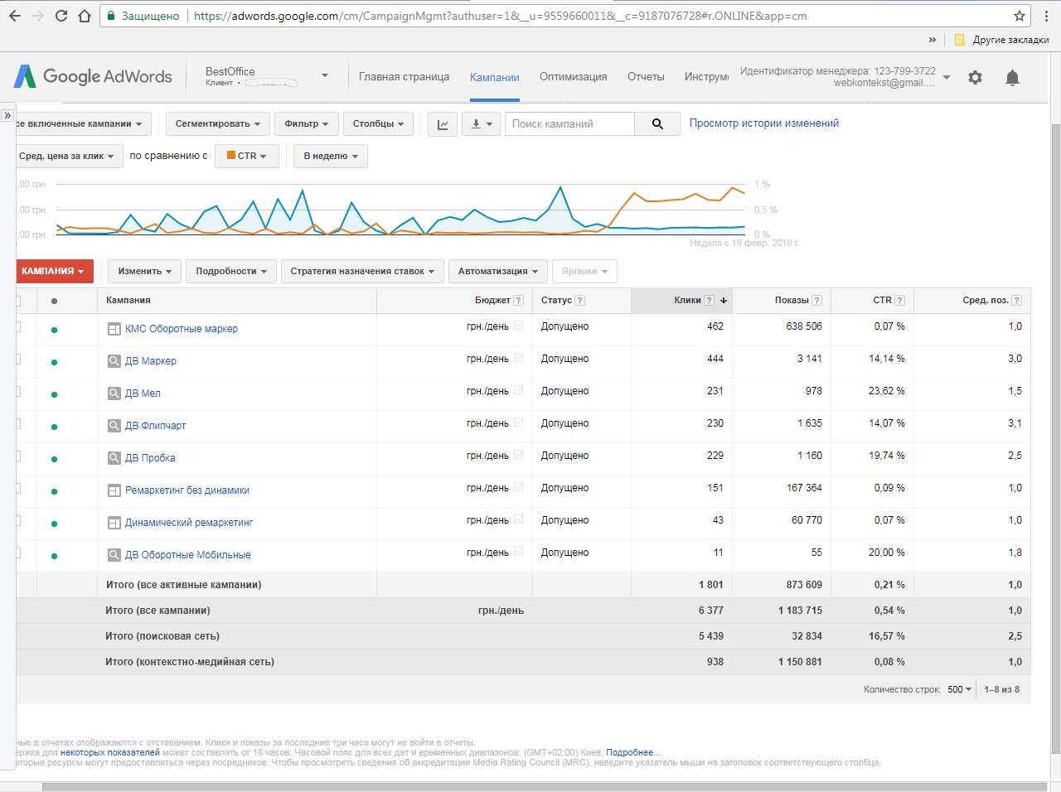
Task: Click the search icon of ДВ Мел campaign
Action: pos(114,394)
